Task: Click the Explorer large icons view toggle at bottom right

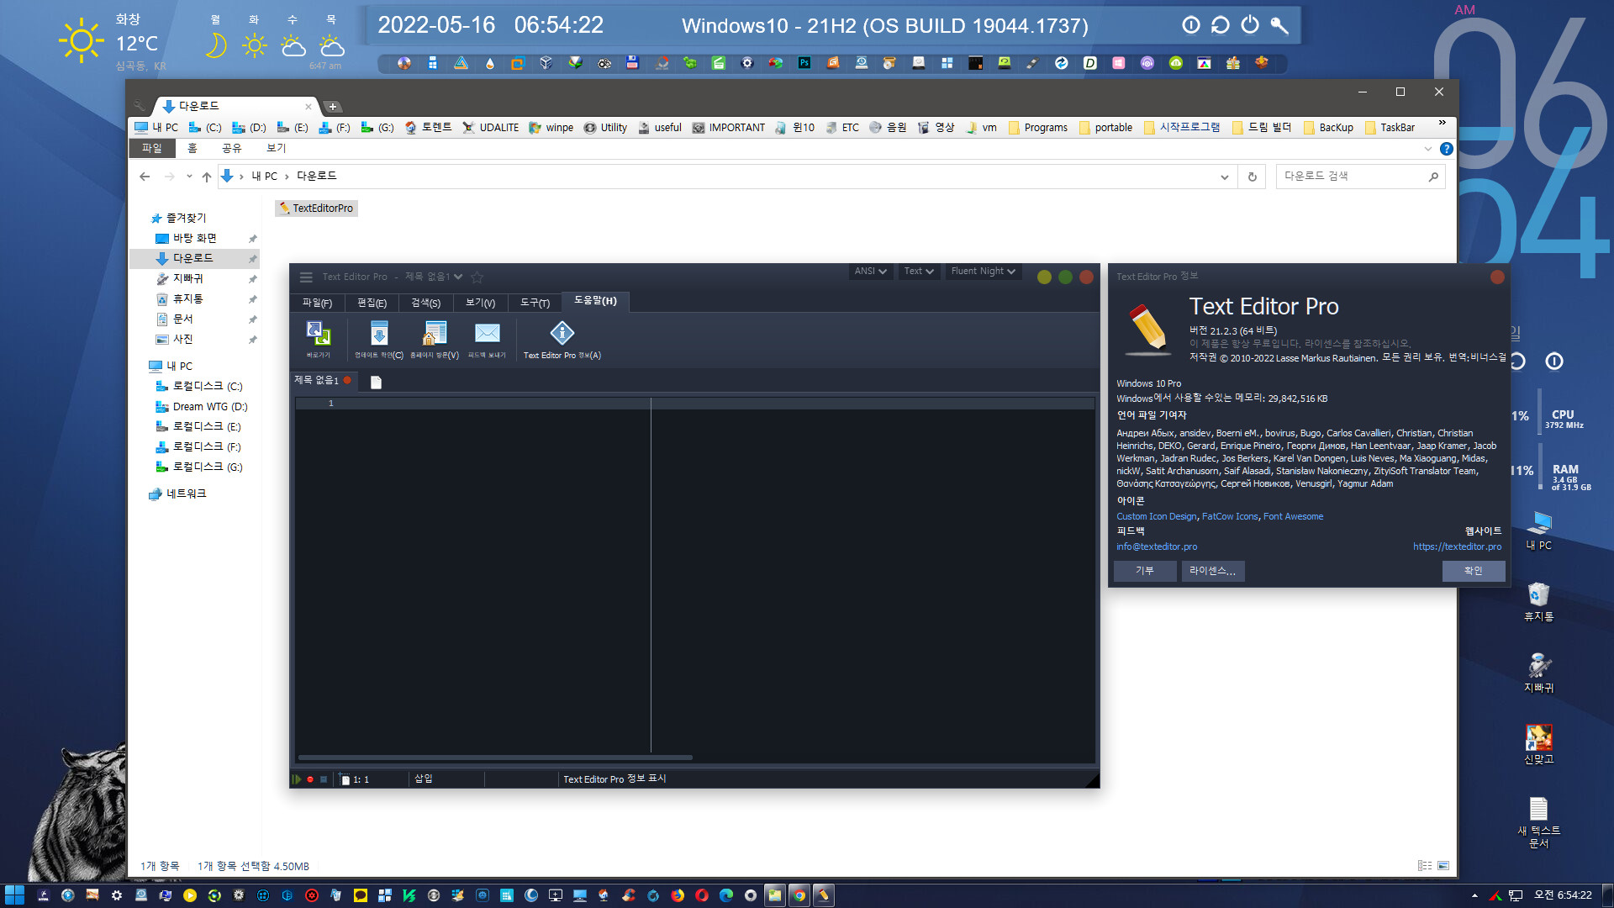Action: [x=1443, y=866]
